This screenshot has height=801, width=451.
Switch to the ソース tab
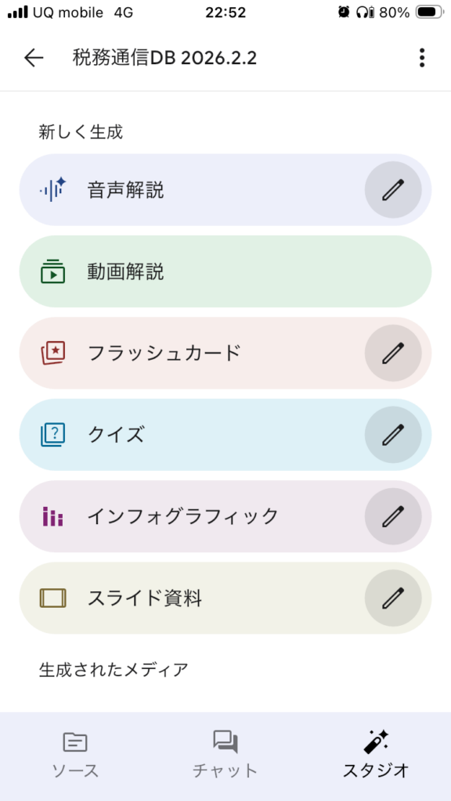(x=74, y=751)
